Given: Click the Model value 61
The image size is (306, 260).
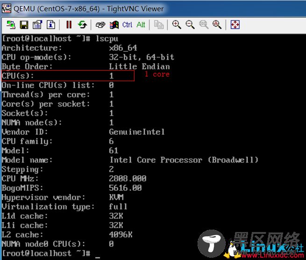Looking at the screenshot, I should point(114,151).
